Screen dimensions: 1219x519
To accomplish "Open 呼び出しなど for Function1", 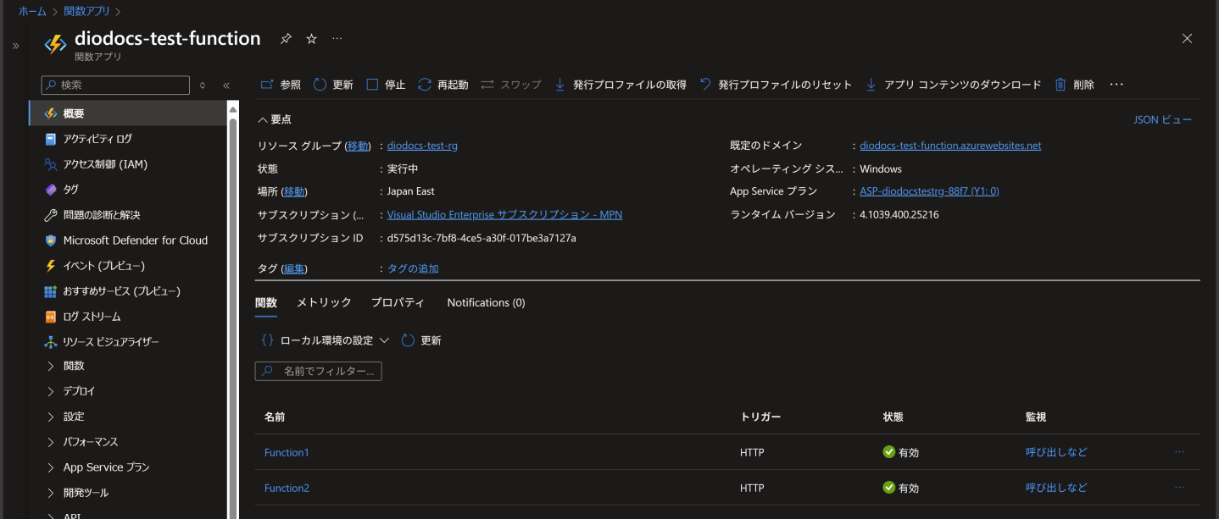I will point(1056,452).
